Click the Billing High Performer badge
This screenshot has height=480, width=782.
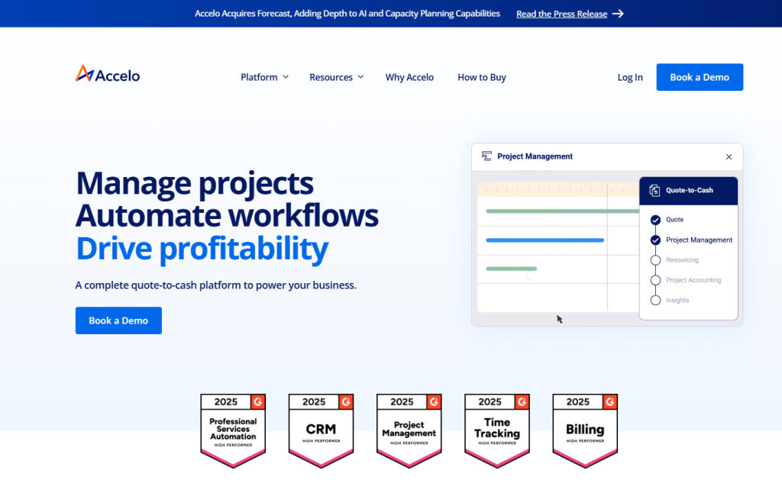pos(585,430)
